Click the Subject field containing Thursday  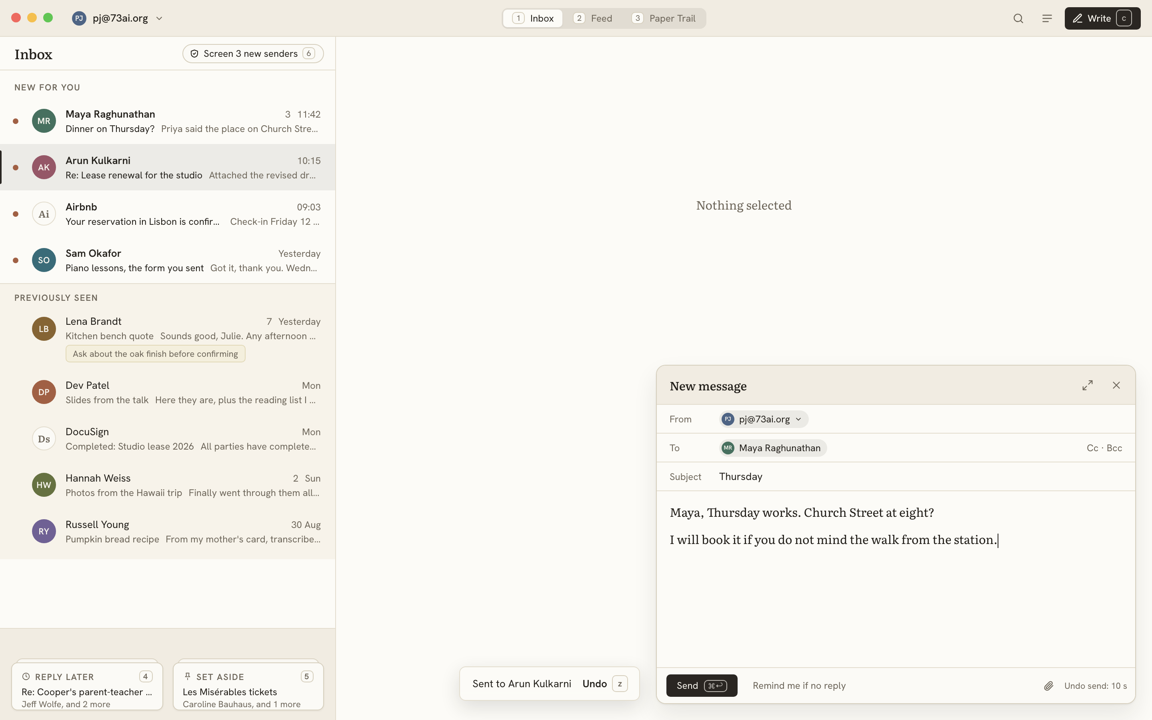[896, 477]
